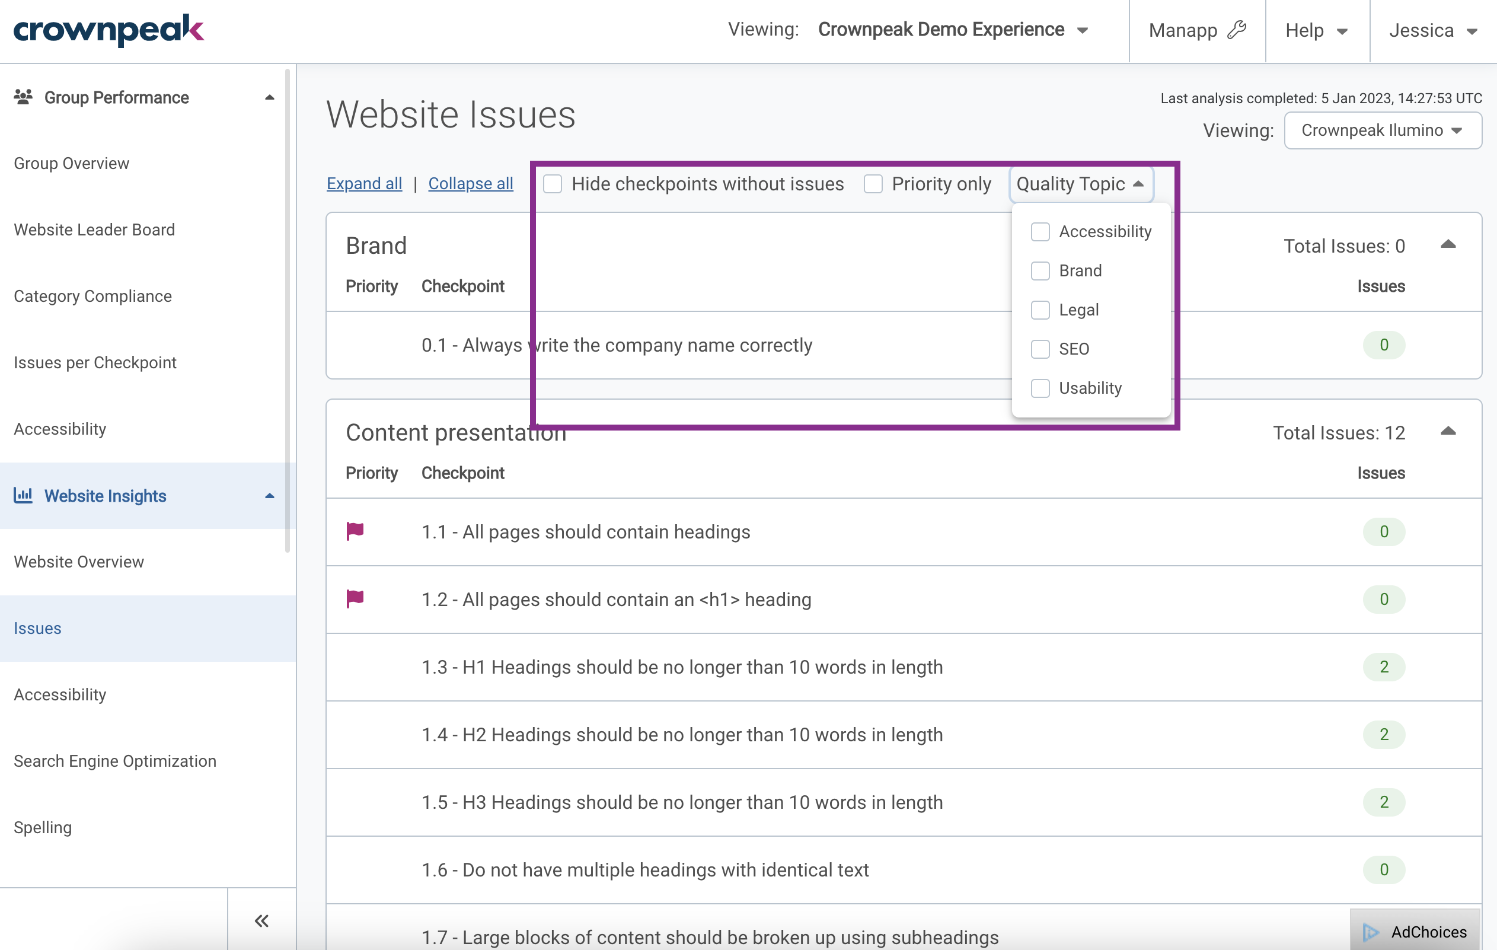Screen dimensions: 1497x950
Task: Click the Collapse all link
Action: coord(471,184)
